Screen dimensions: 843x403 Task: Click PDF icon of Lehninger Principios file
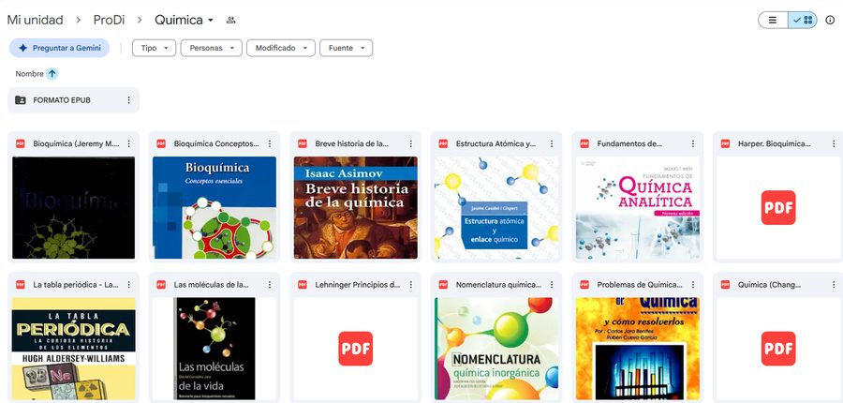tap(303, 285)
